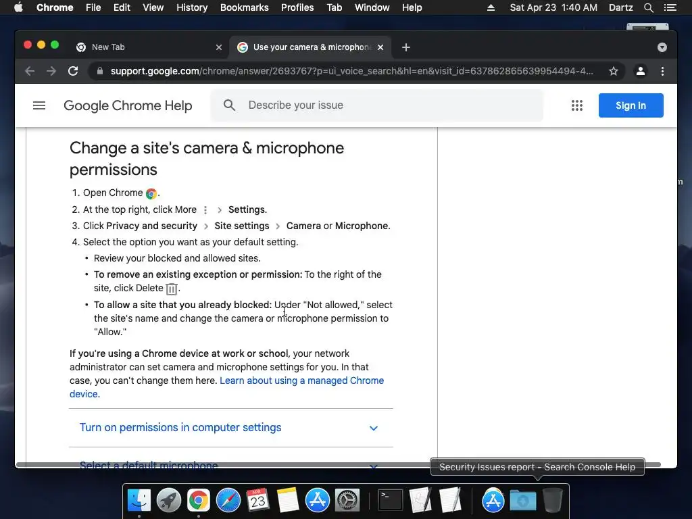This screenshot has height=519, width=692.
Task: Click the App Store icon beside Downloads folder
Action: click(x=493, y=501)
